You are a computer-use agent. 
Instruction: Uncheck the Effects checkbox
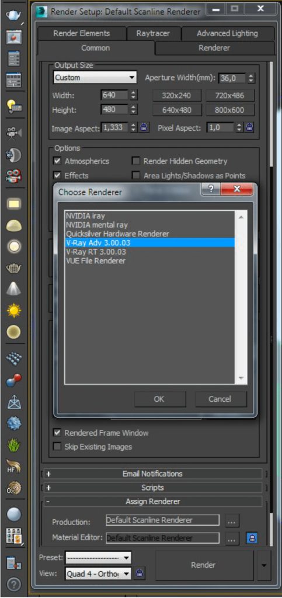coord(57,175)
